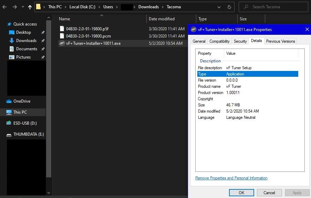
Task: Select Size 46.7 MB row
Action: 248,105
